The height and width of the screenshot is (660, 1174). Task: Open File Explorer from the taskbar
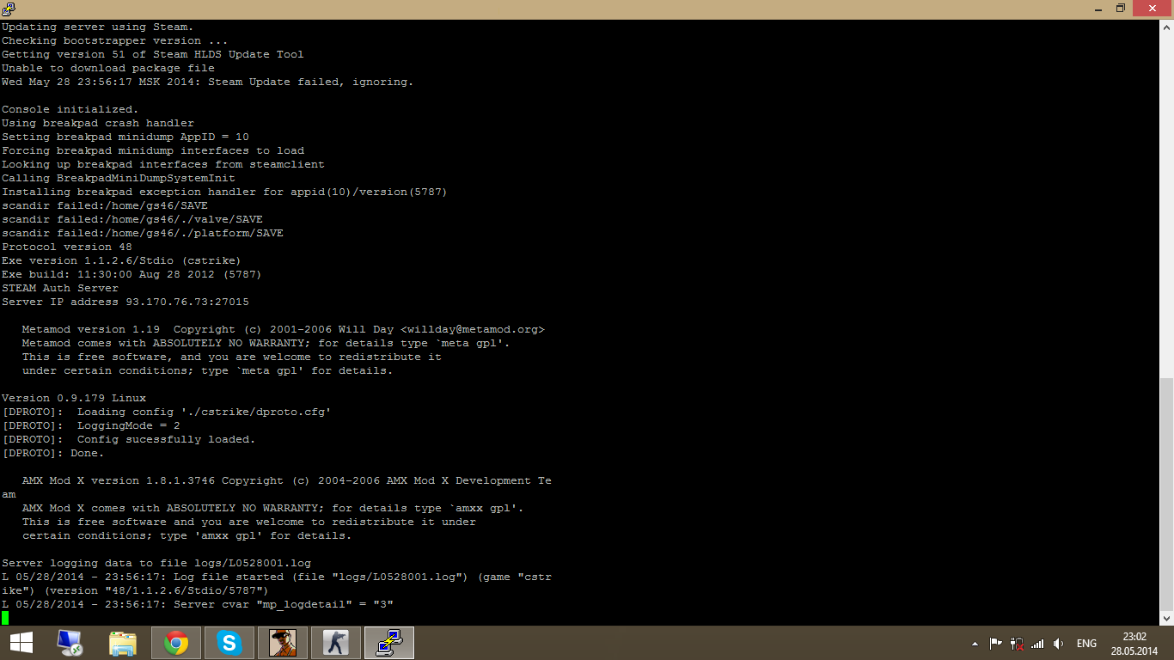pos(123,643)
